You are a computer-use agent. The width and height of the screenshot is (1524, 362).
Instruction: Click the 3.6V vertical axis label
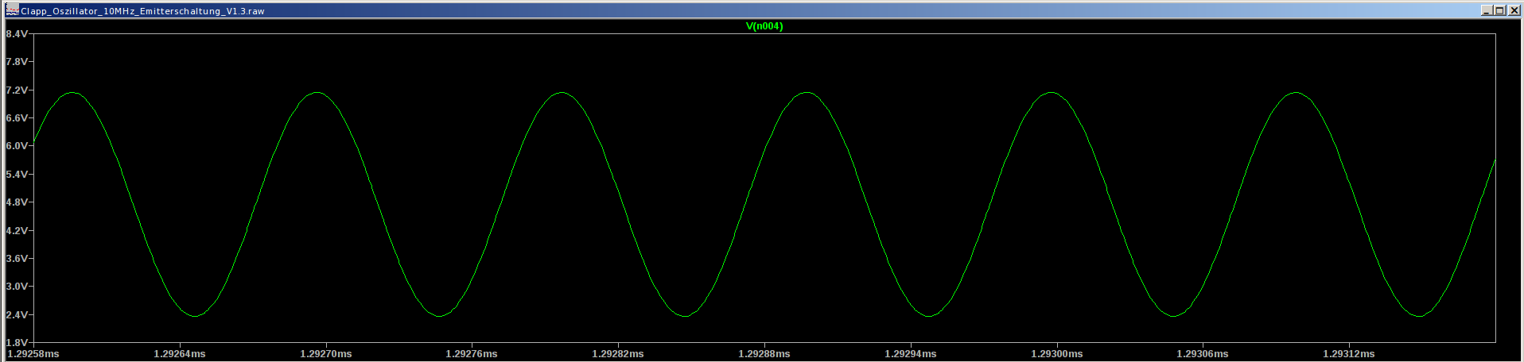pyautogui.click(x=17, y=258)
